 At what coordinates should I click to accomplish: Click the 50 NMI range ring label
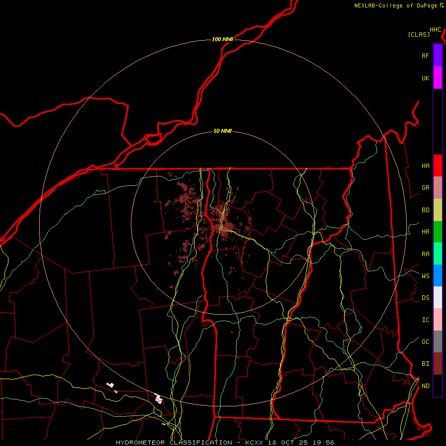[x=223, y=131]
